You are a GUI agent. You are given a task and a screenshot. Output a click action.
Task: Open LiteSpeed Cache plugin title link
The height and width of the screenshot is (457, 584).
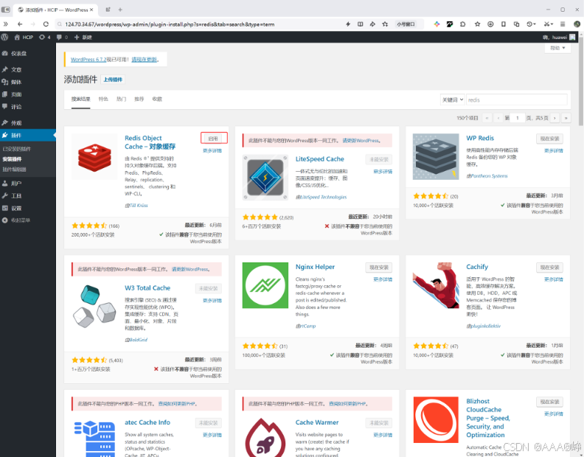319,159
